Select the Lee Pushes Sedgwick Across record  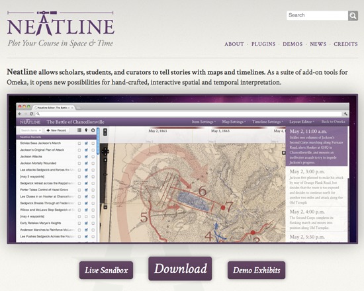(x=47, y=237)
